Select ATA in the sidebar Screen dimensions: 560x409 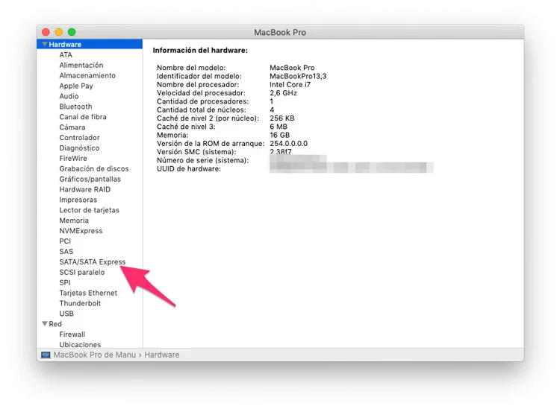click(66, 54)
